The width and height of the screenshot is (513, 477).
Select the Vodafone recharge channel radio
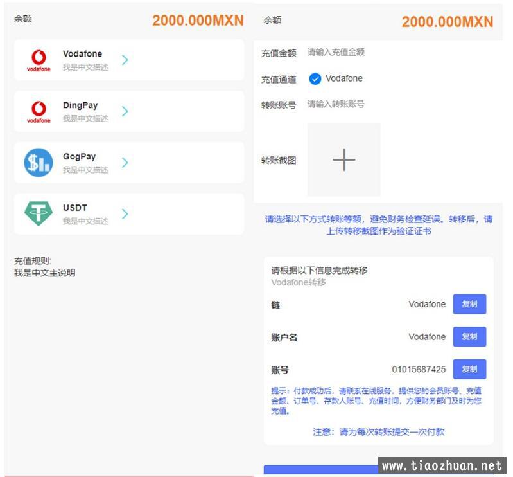[x=315, y=79]
